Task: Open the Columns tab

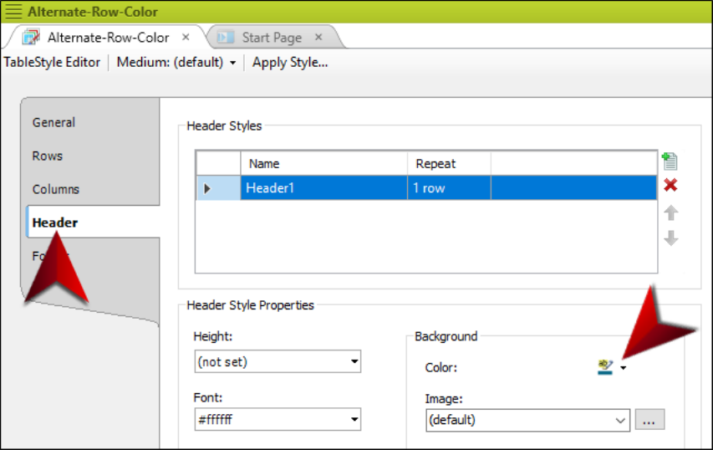Action: click(x=56, y=189)
